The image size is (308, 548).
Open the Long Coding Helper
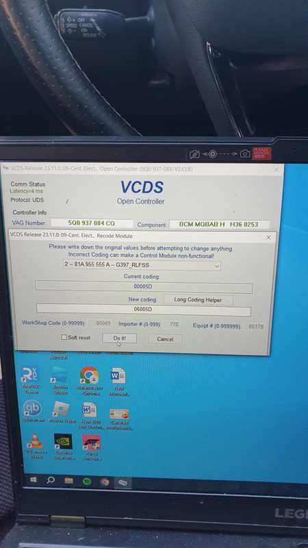click(x=198, y=299)
